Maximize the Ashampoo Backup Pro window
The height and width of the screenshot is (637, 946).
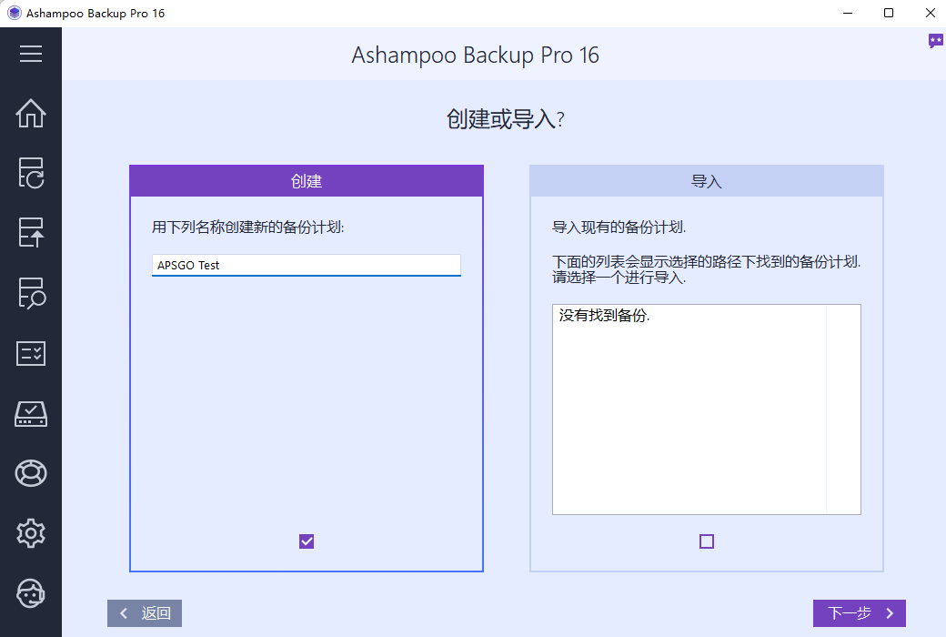(889, 13)
